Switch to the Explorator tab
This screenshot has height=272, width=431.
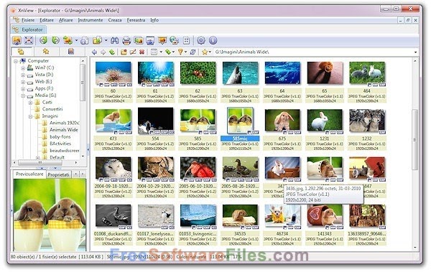click(29, 29)
